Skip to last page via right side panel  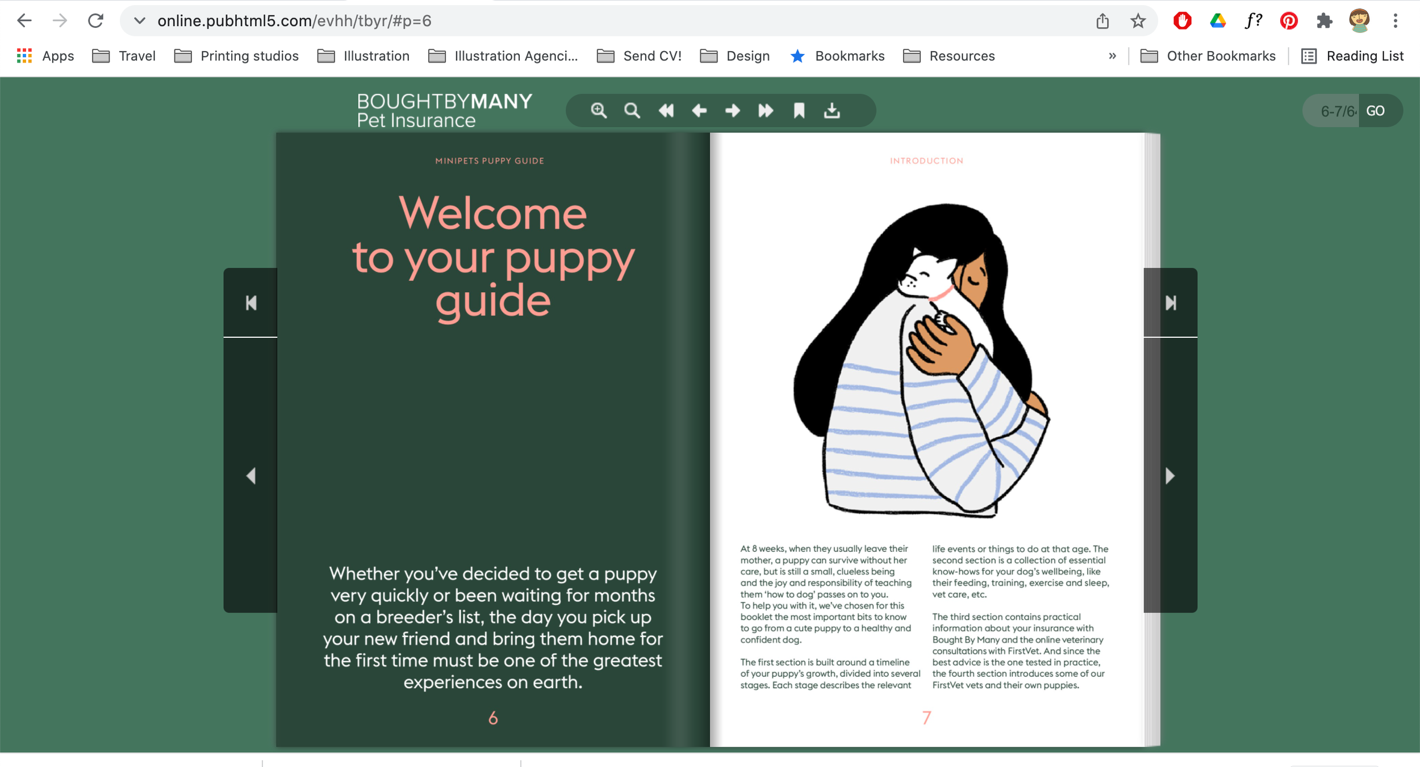click(1170, 303)
